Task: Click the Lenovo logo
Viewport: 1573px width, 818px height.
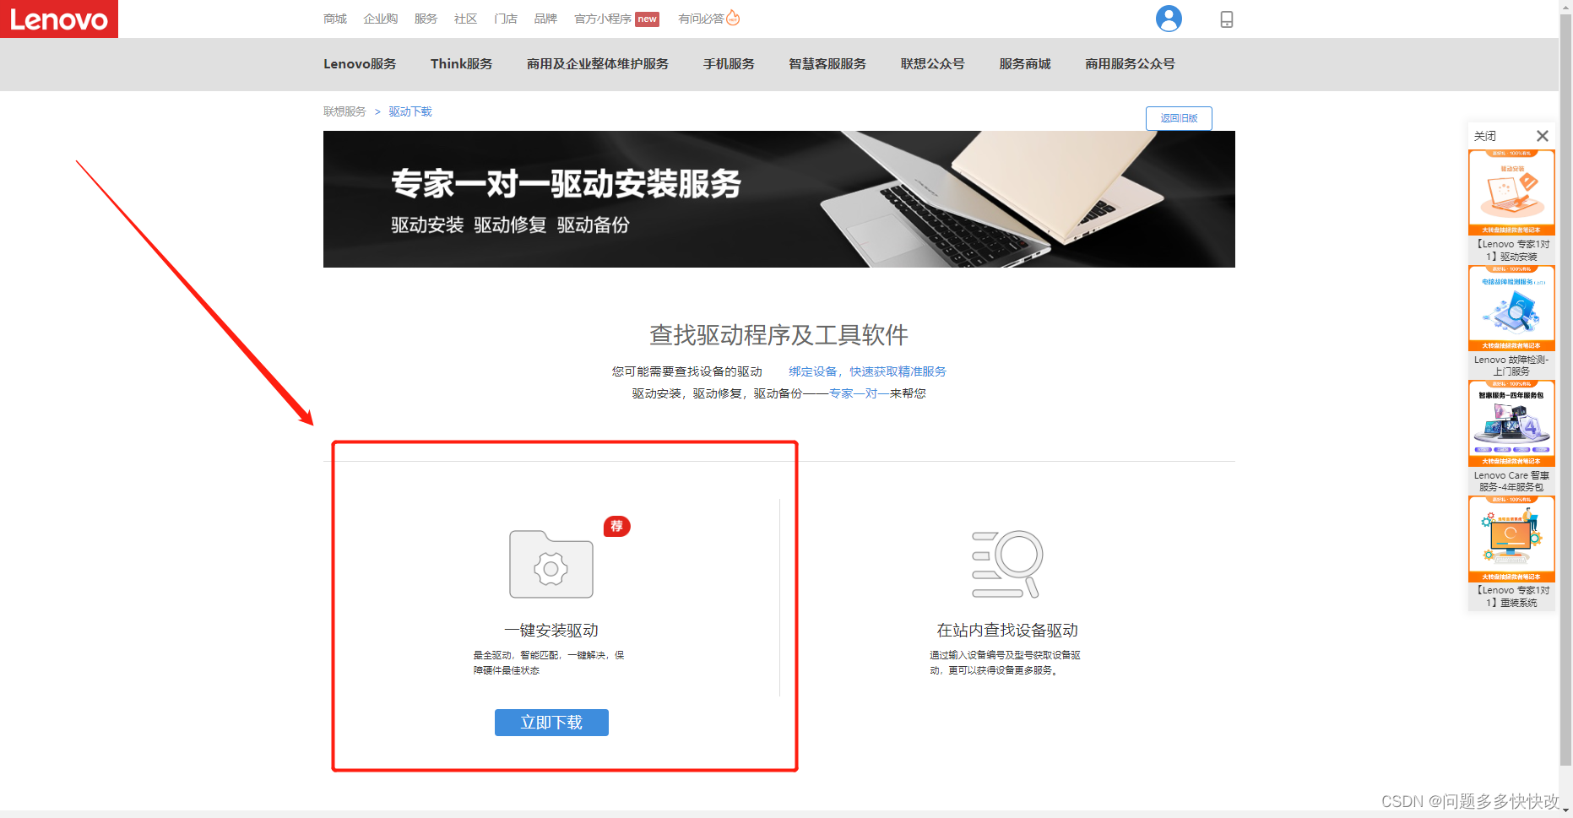Action: pos(59,19)
